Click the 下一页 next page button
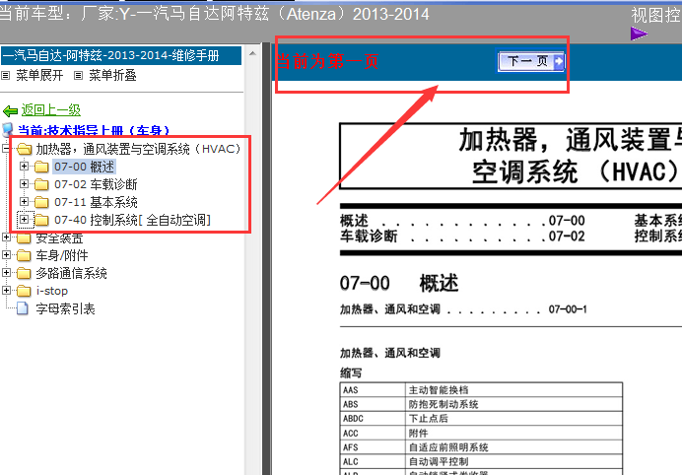Image resolution: width=682 pixels, height=475 pixels. pyautogui.click(x=531, y=61)
